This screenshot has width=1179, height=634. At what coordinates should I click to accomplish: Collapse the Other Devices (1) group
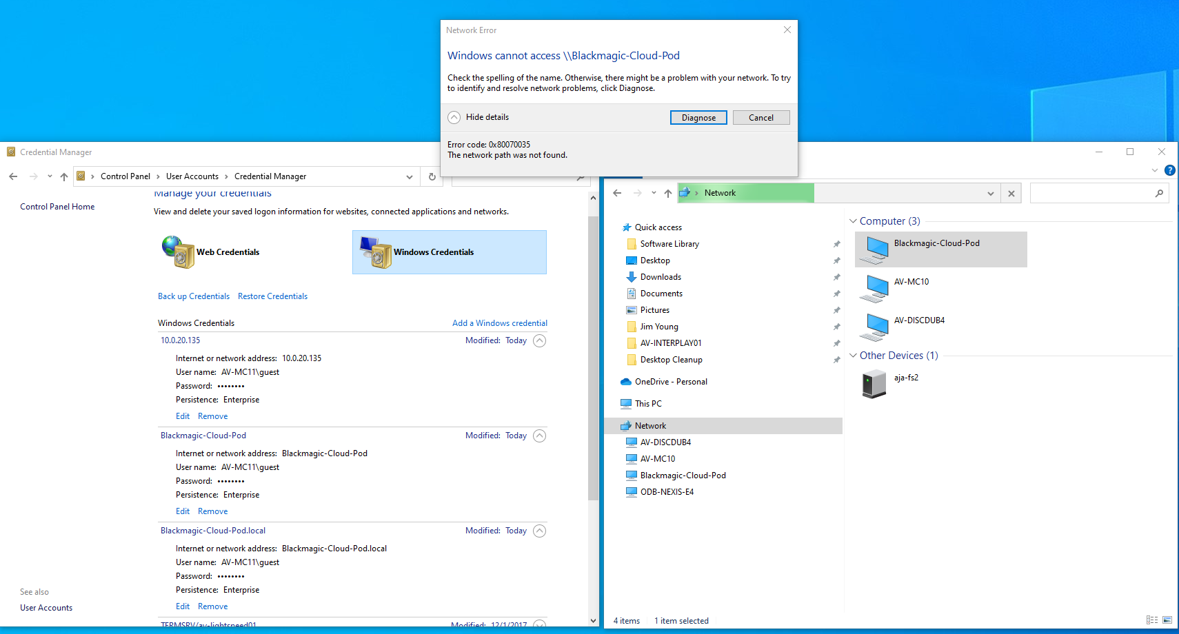(853, 356)
